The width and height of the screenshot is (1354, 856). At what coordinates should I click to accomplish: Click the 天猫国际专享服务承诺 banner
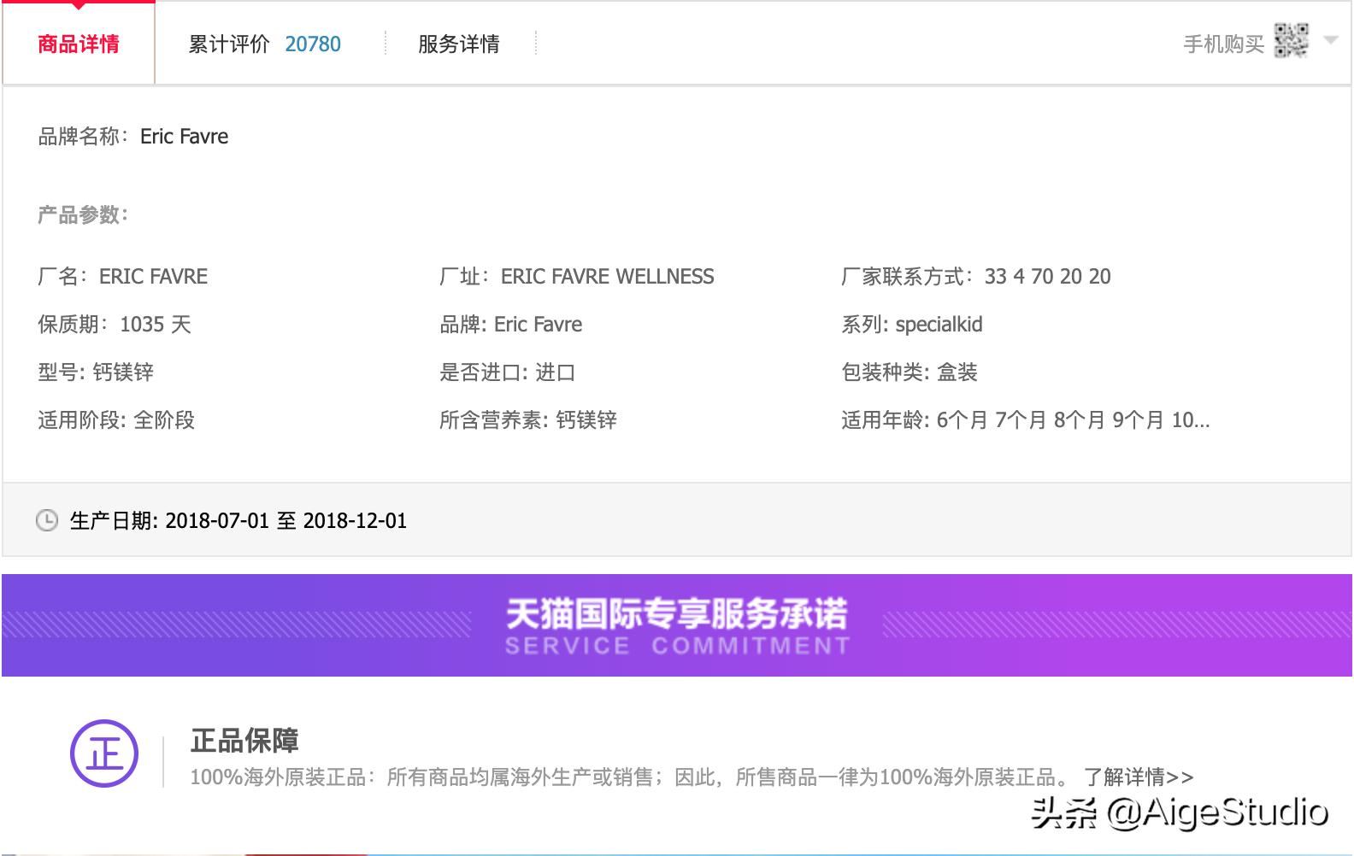click(x=677, y=625)
